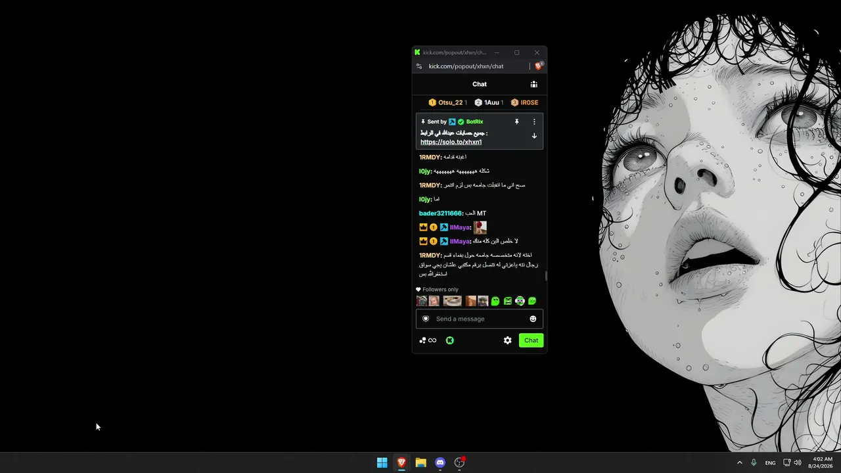Insert the wide third channel emote

click(452, 301)
